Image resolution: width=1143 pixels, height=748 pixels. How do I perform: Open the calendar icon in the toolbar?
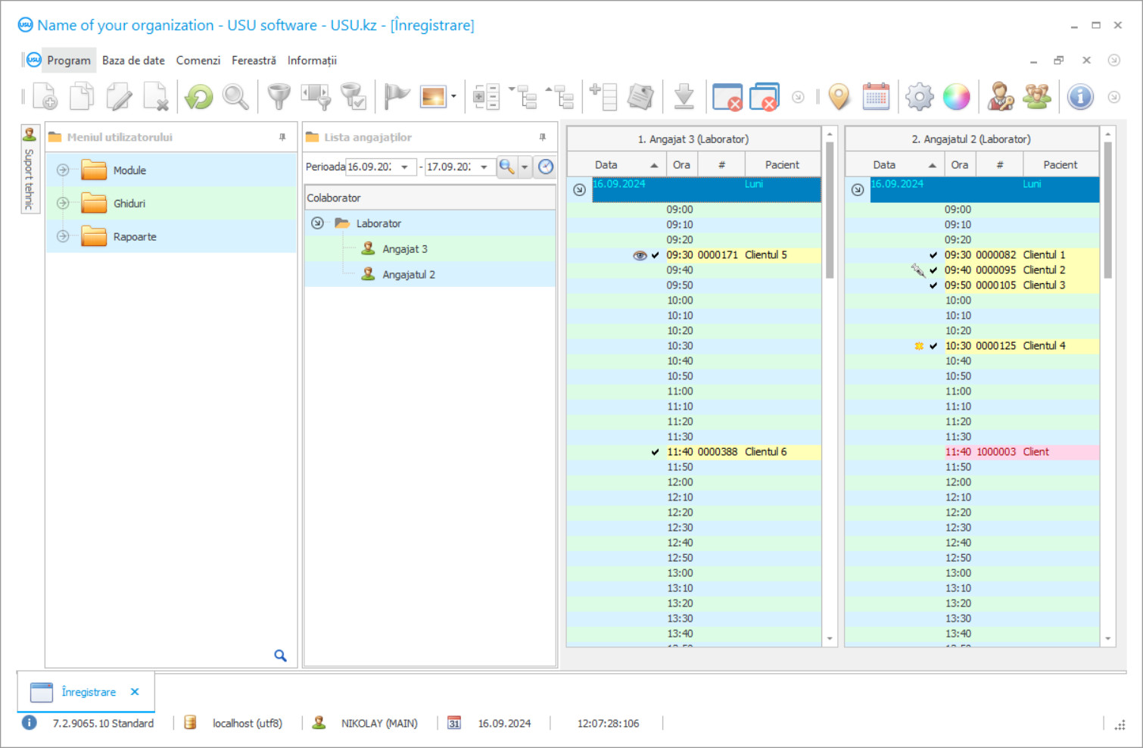click(x=876, y=96)
